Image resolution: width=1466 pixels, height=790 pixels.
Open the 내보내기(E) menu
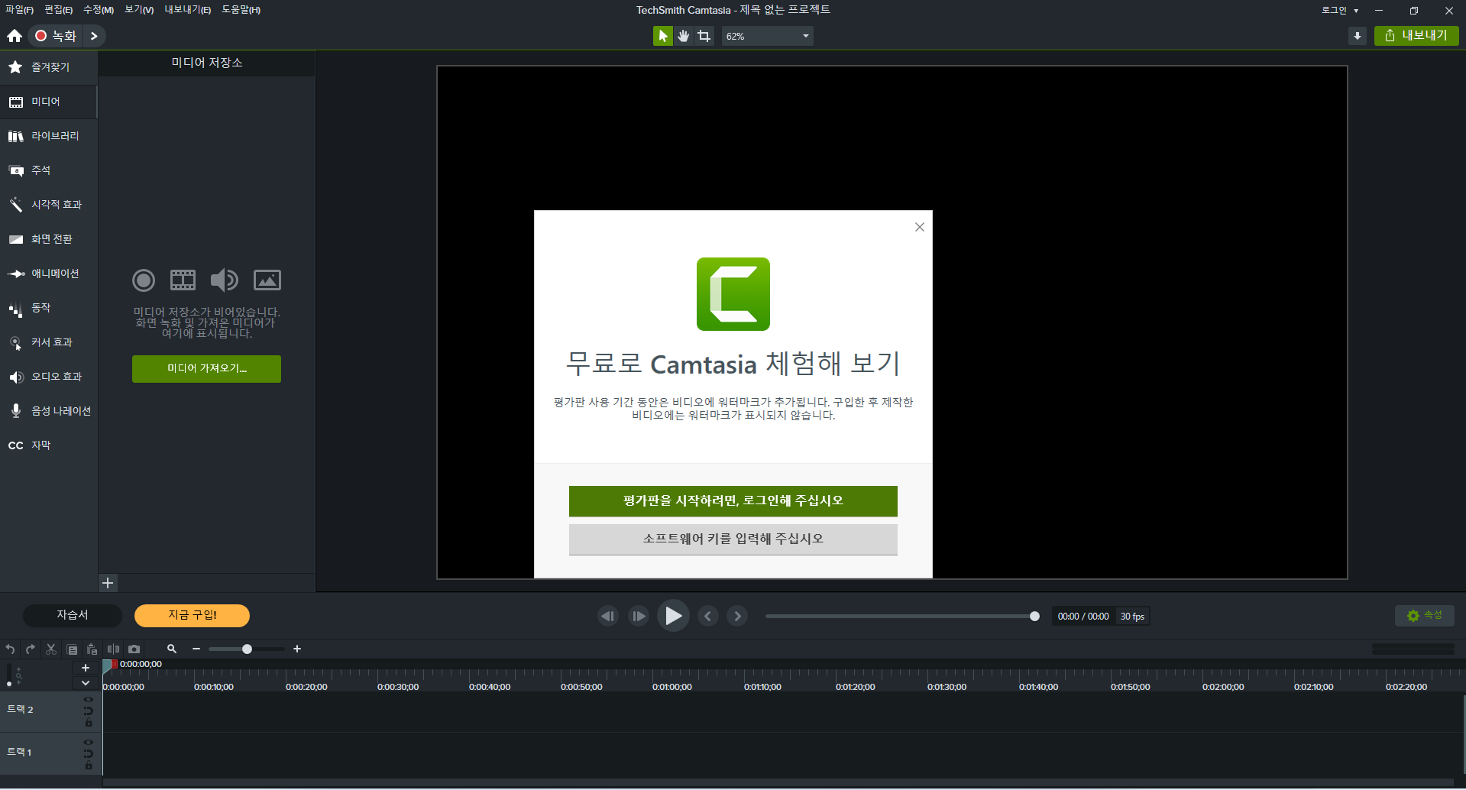(x=188, y=10)
